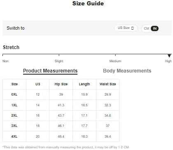Click the Size Guide title
The image size is (173, 150).
pos(88,3)
